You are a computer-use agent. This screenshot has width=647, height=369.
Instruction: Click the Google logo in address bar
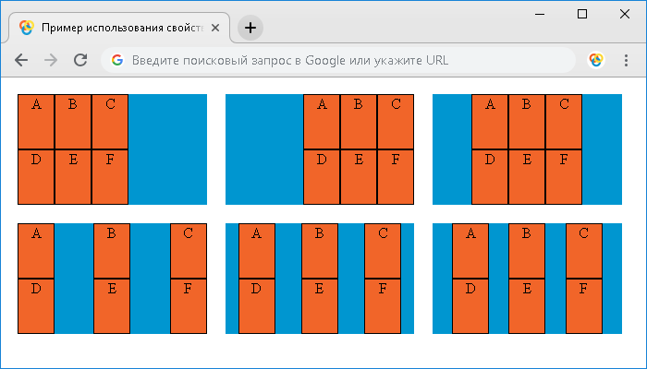[117, 60]
